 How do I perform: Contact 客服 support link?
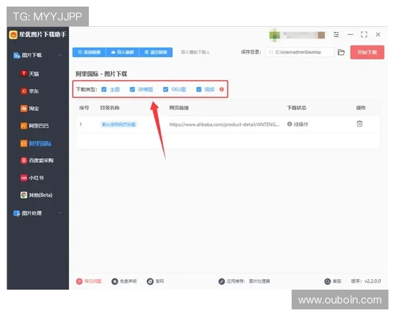(337, 281)
